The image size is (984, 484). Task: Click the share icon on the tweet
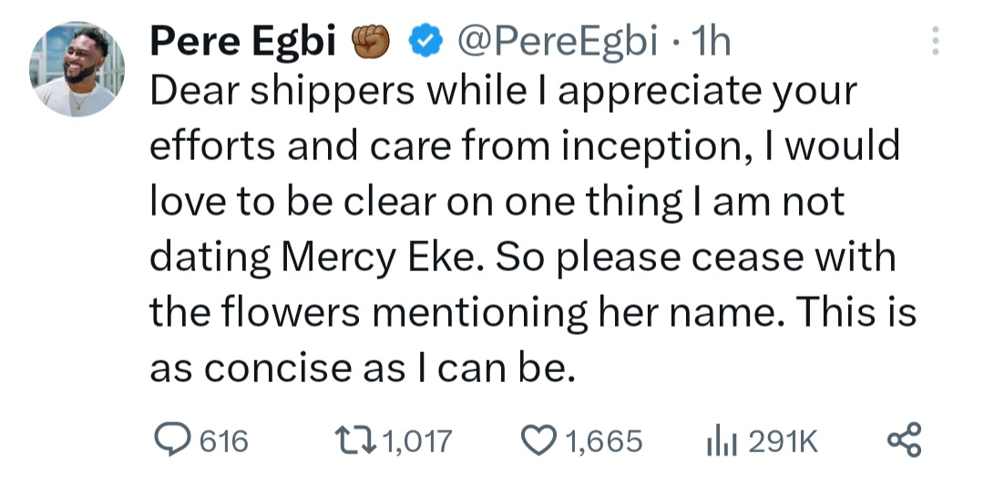[904, 441]
